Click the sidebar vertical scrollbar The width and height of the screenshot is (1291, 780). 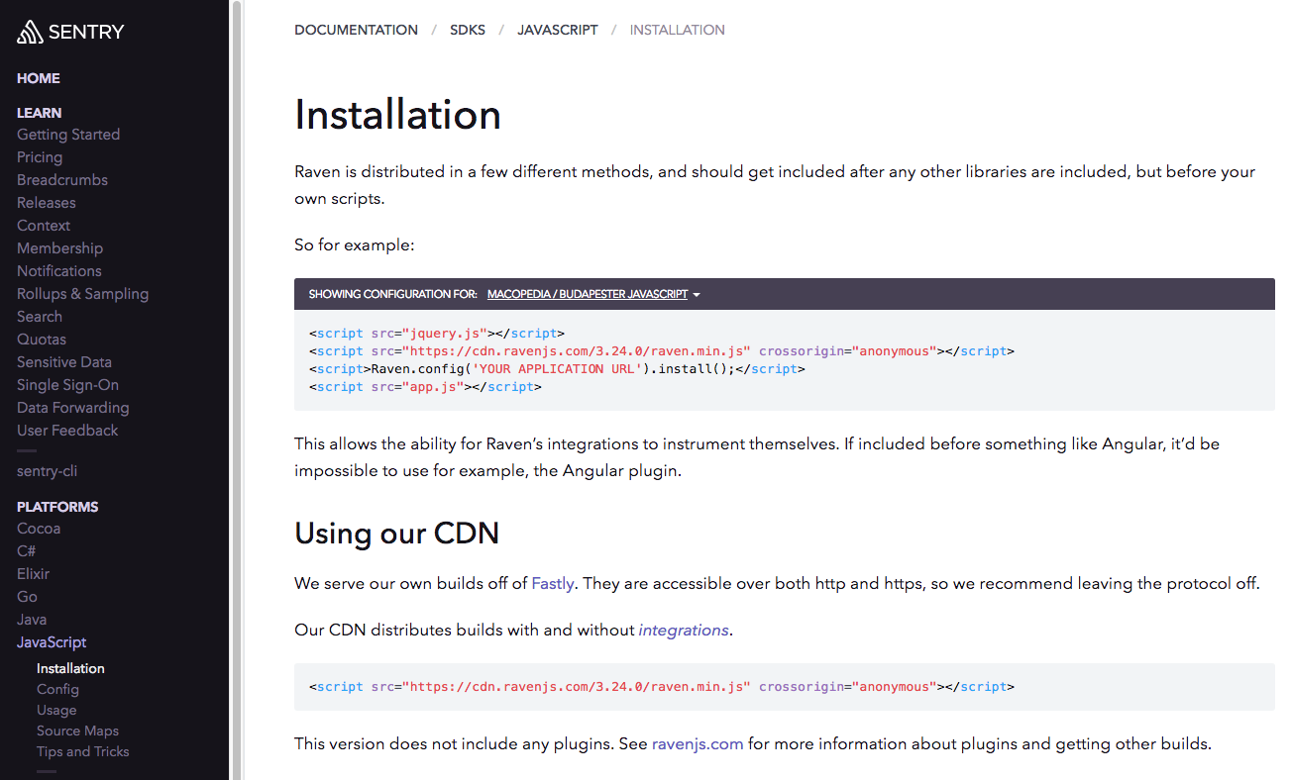click(236, 390)
